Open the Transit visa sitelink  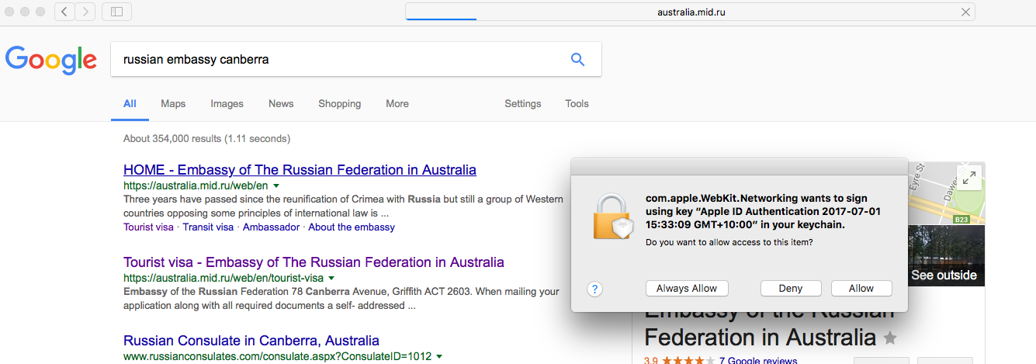tap(208, 227)
